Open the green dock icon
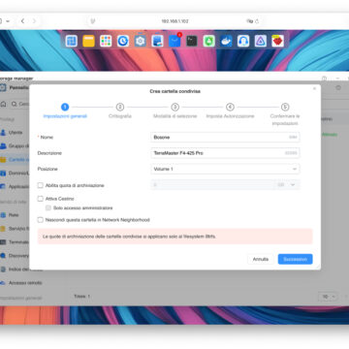 pos(209,41)
